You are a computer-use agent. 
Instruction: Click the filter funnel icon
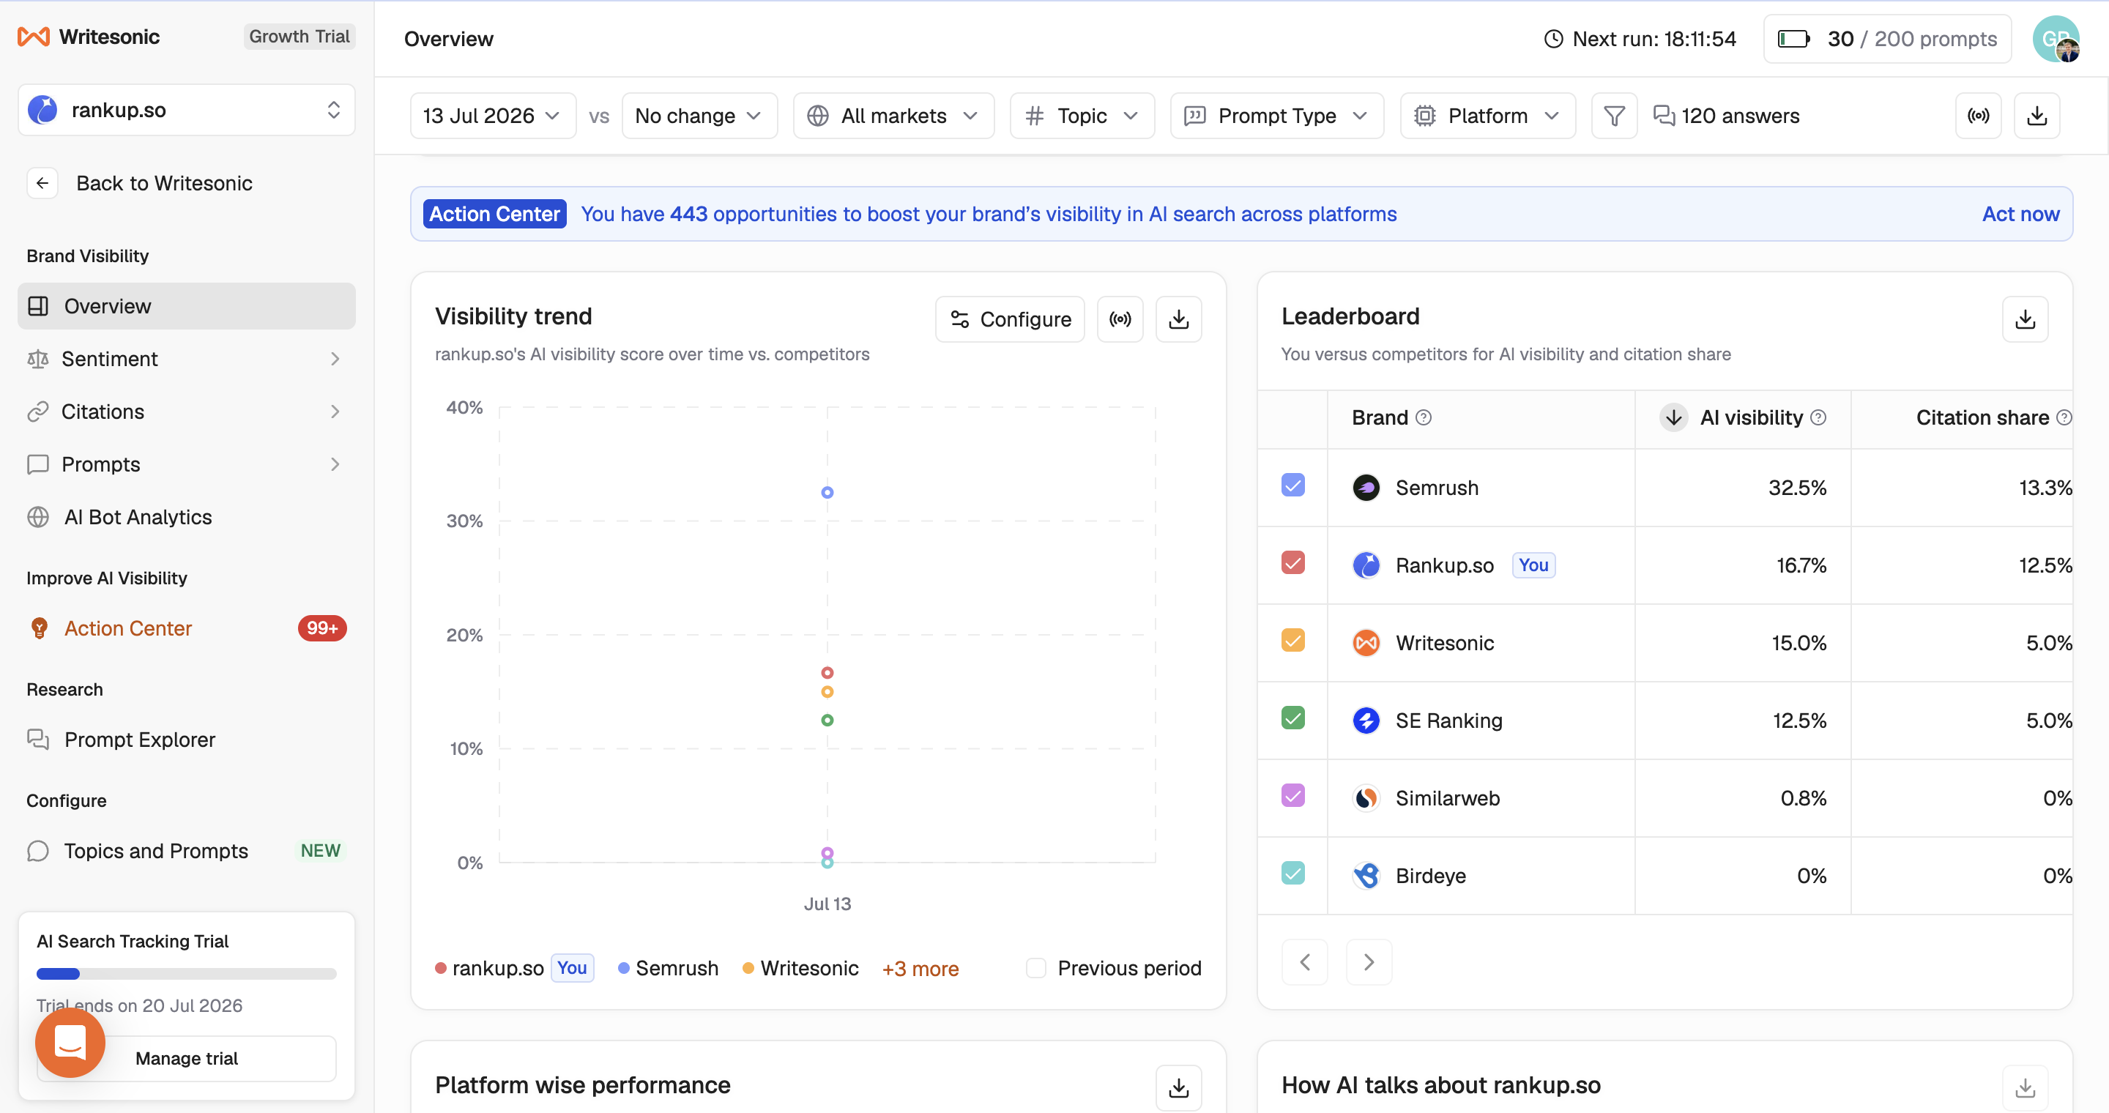point(1614,116)
